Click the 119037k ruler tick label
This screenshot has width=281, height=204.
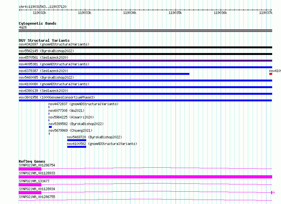coord(266,13)
